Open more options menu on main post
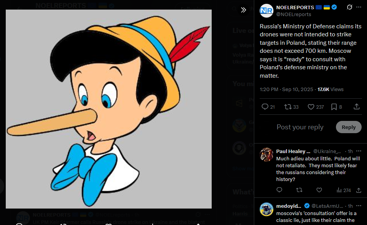This screenshot has width=367, height=225. [x=359, y=7]
